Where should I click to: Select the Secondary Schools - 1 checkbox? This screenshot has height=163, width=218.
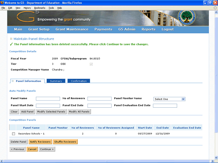[x=14, y=134]
